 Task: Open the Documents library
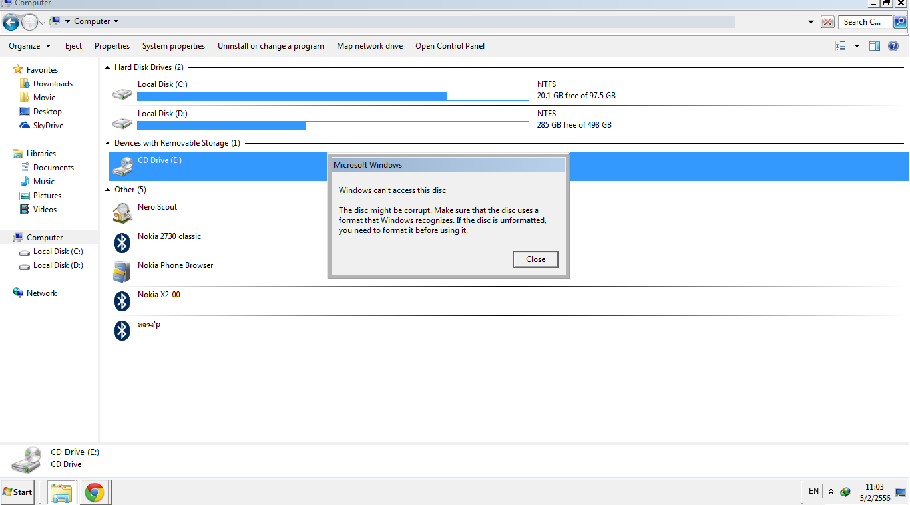(x=53, y=168)
